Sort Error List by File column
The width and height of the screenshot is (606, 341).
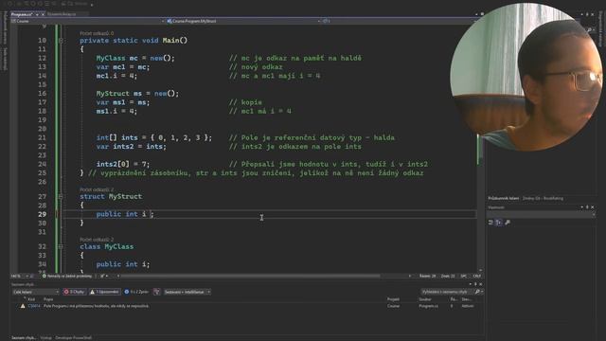point(425,299)
